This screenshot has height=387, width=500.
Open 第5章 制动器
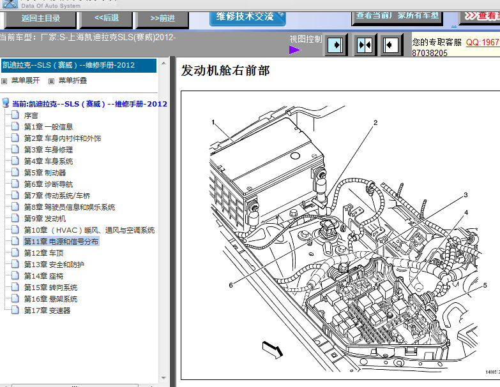45,173
